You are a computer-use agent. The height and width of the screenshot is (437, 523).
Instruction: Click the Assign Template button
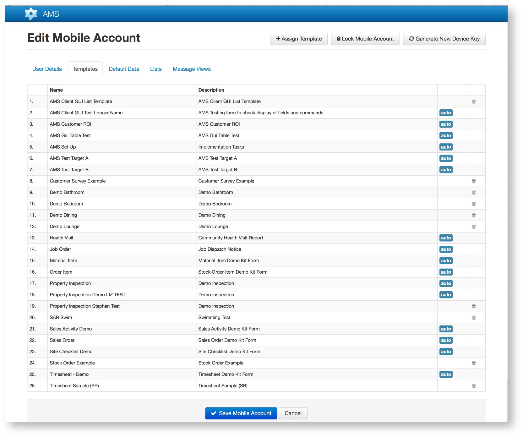(x=299, y=39)
